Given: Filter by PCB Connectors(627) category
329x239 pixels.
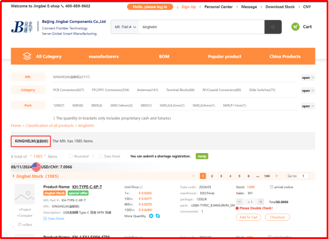Looking at the screenshot, I should coord(69,90).
